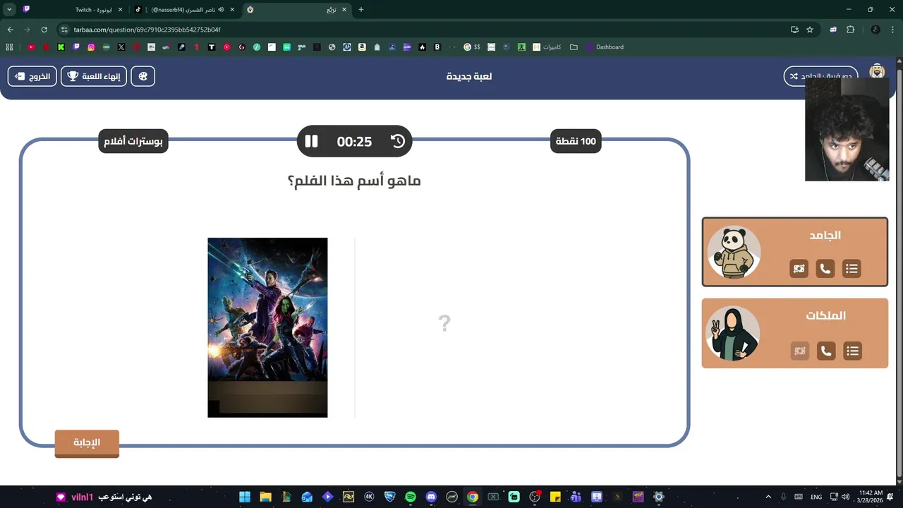Open the Instagram bookmark
This screenshot has height=508, width=903.
[x=91, y=47]
